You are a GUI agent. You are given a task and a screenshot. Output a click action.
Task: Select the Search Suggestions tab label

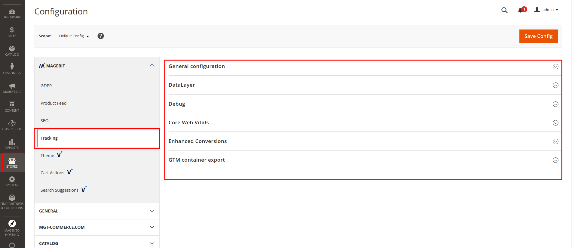pyautogui.click(x=60, y=190)
